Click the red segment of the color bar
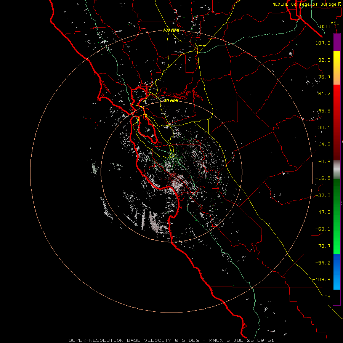The image size is (343, 343). (x=337, y=122)
